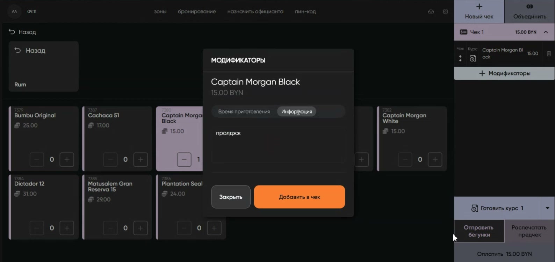Open the settings gear icon

pyautogui.click(x=445, y=12)
